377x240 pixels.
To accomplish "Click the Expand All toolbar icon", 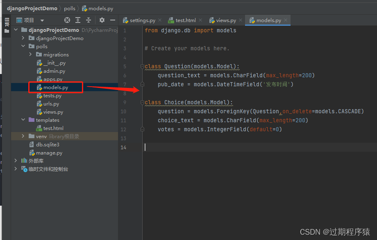I will click(78, 20).
